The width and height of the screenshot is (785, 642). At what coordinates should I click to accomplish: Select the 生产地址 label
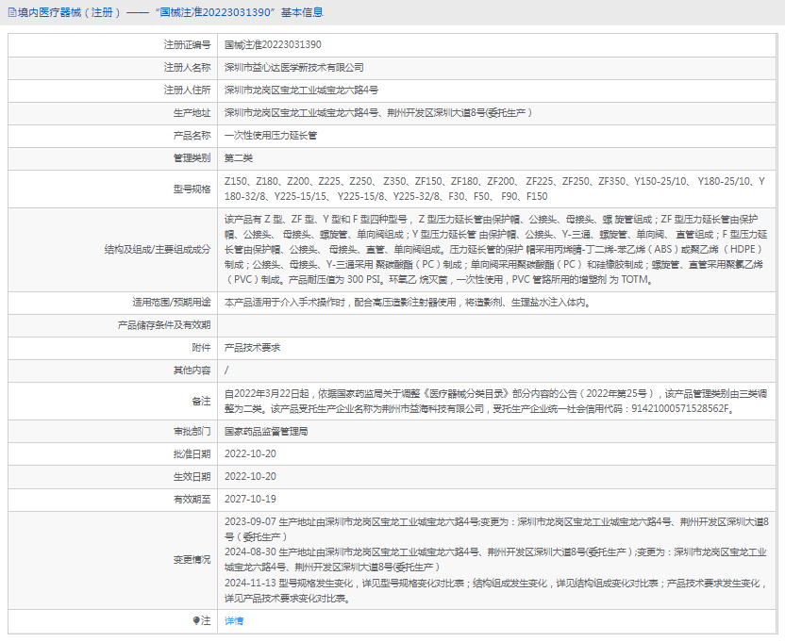click(192, 113)
